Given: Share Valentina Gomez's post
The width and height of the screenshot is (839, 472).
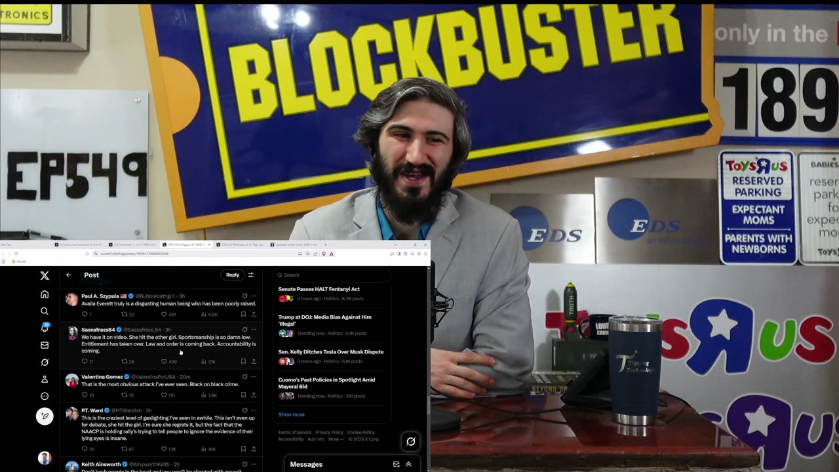Looking at the screenshot, I should pos(254,395).
